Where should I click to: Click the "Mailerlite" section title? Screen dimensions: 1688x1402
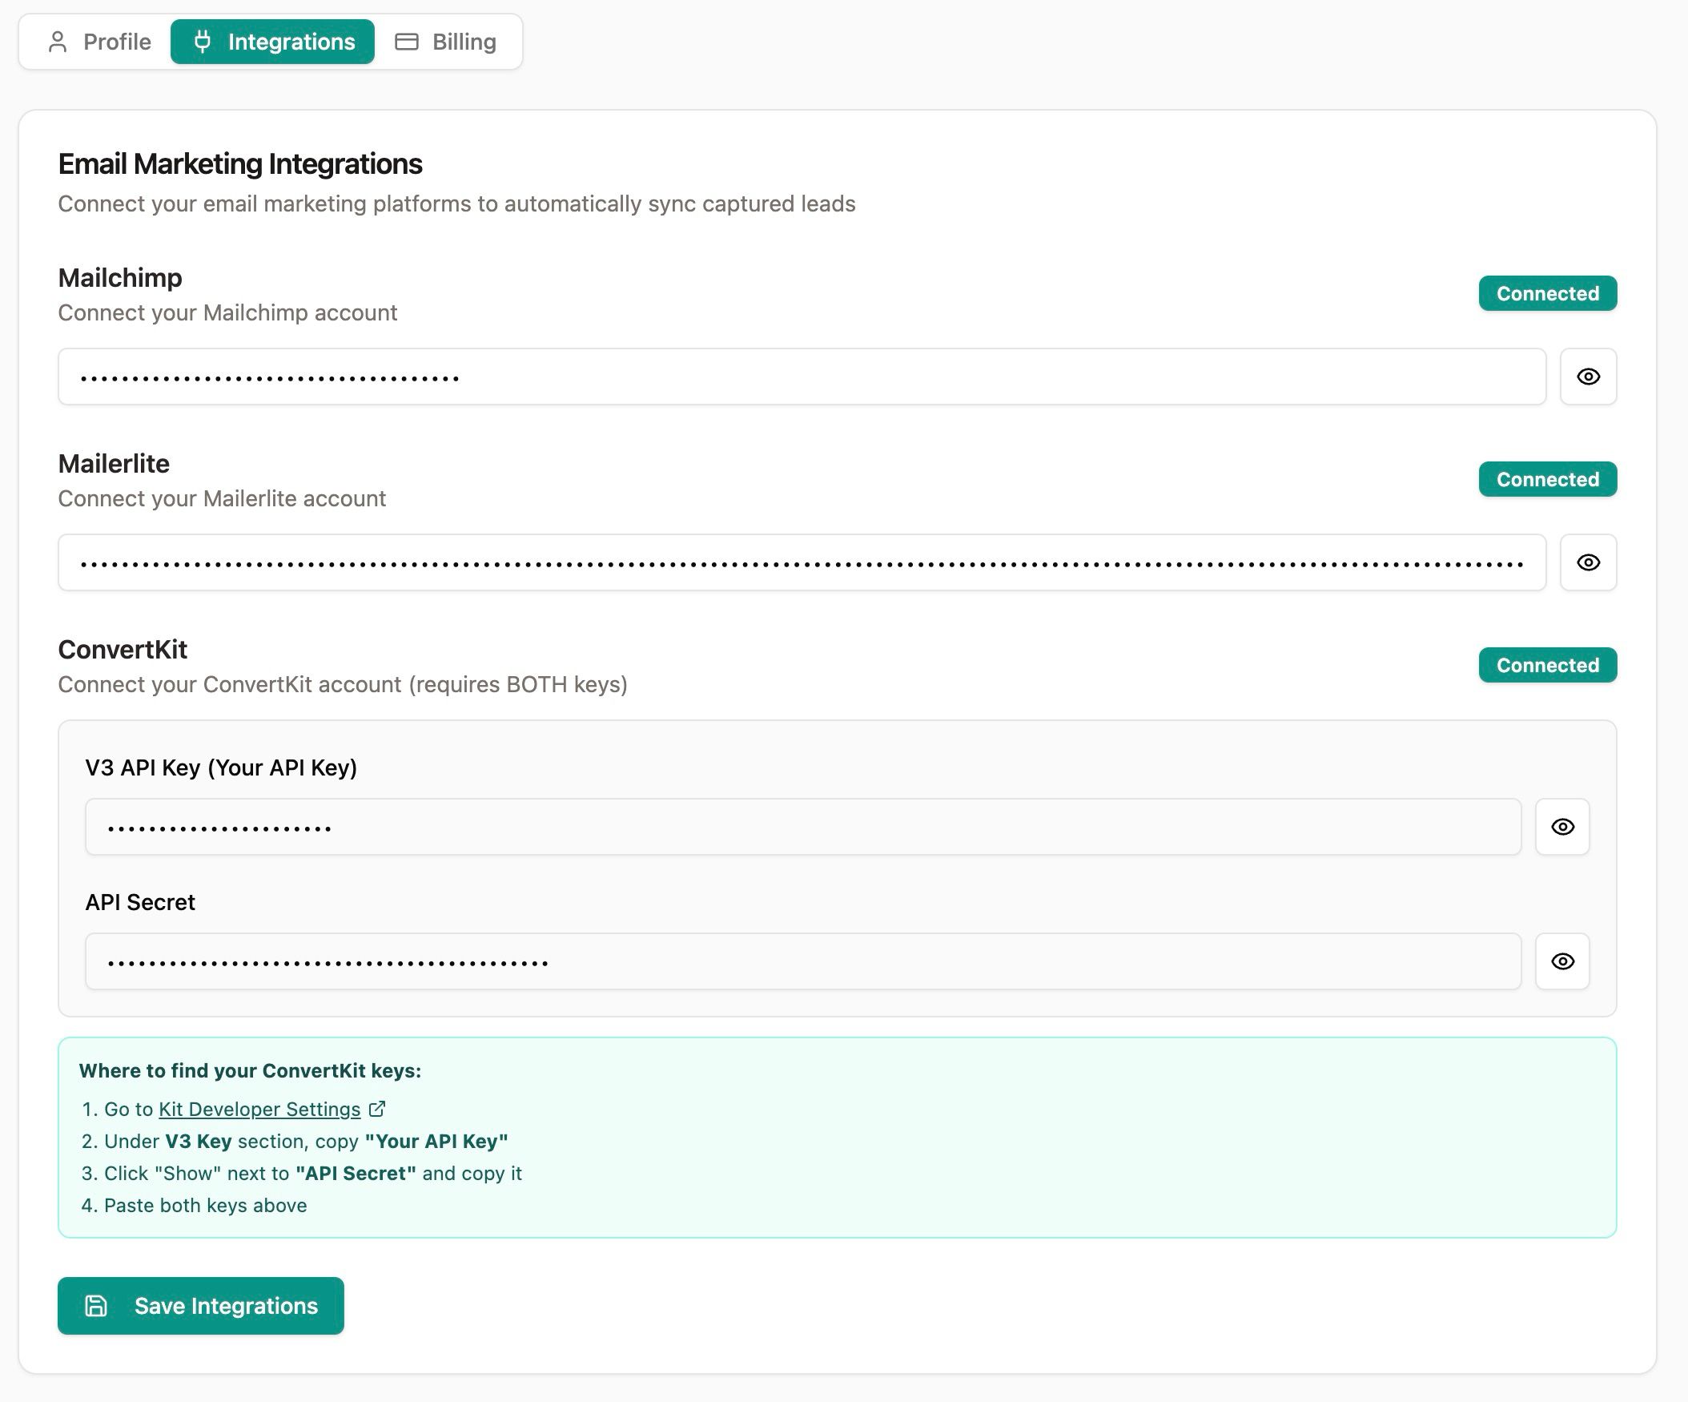point(115,463)
